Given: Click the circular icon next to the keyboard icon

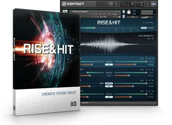Looking at the screenshot, I should coord(116,4).
